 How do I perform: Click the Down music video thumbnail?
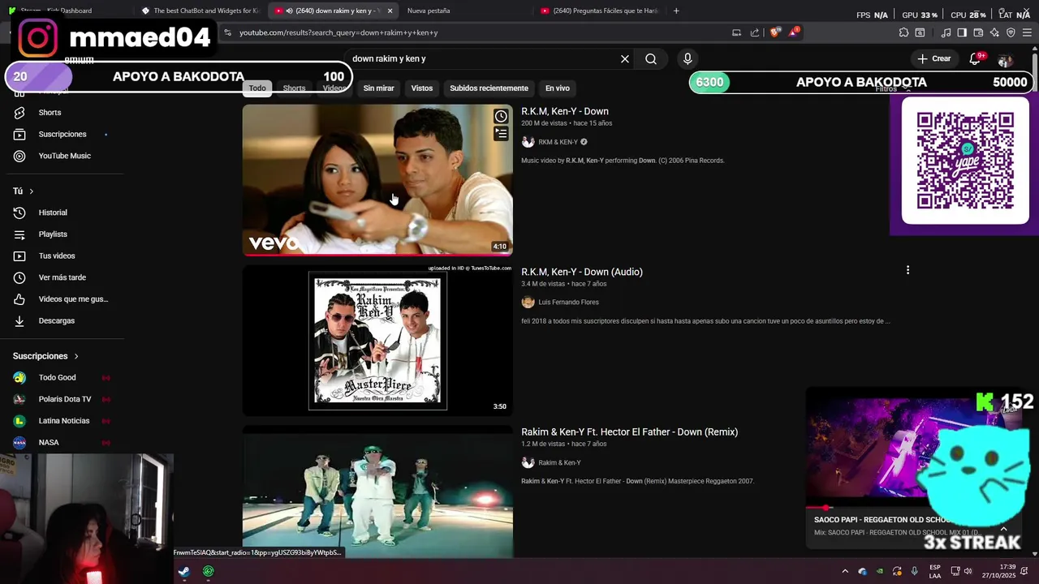point(377,179)
